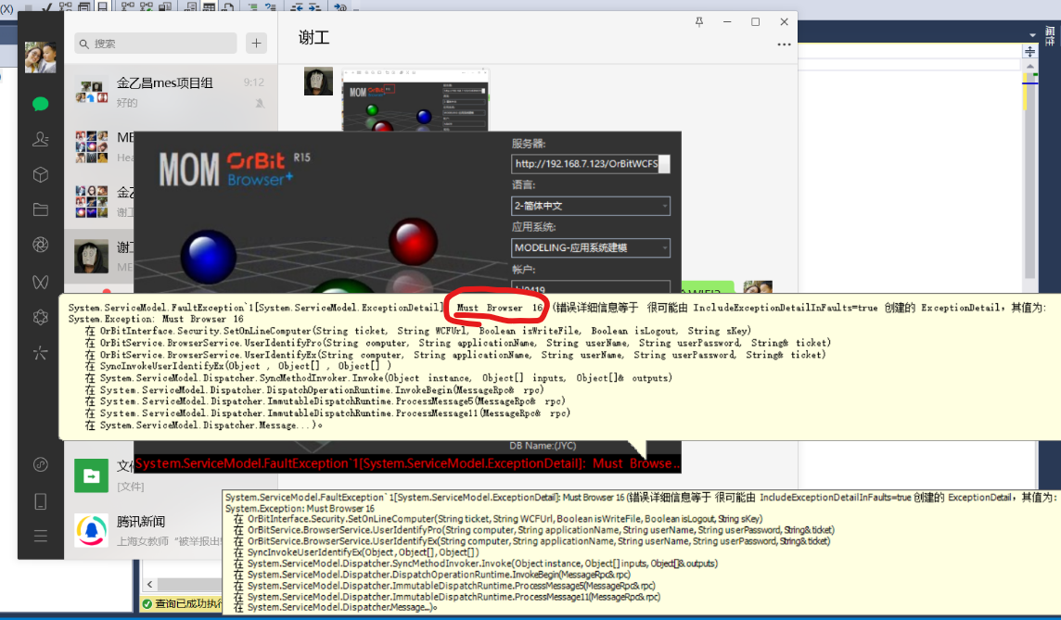
Task: Focus the WeChat 搜索 search box
Action: [156, 44]
